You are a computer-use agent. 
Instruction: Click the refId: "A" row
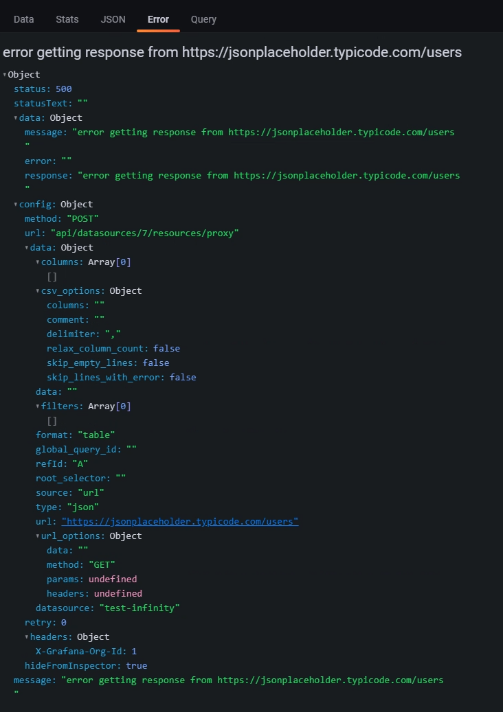[62, 464]
